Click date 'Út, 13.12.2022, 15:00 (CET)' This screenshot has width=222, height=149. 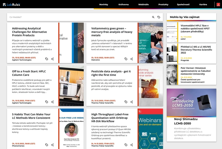coord(103,57)
